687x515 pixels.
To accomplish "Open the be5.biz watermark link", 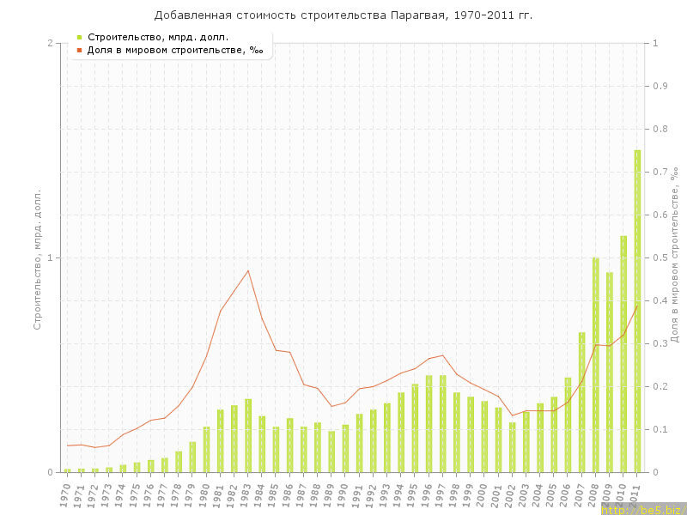I will [643, 509].
